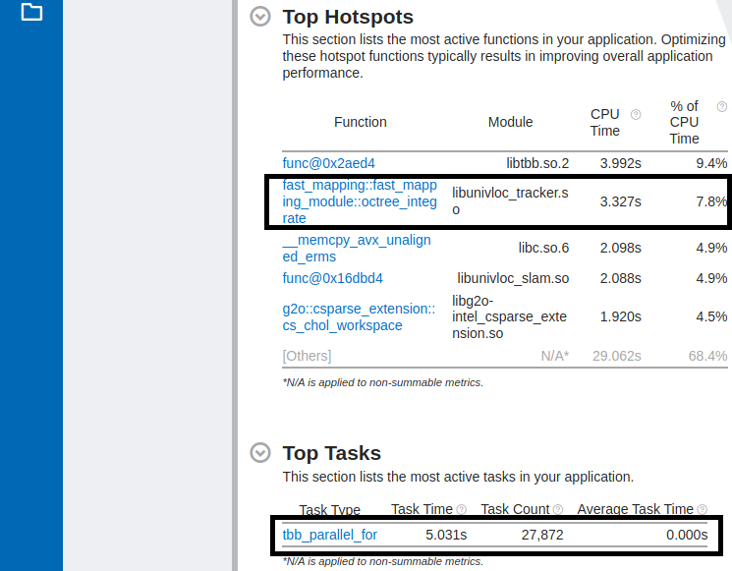The height and width of the screenshot is (571, 732).
Task: Click the __memcpy_avx_unaligned_erms link
Action: (x=356, y=248)
